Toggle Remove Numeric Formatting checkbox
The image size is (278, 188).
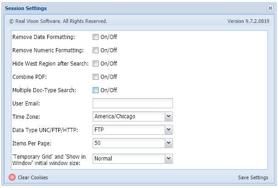tap(96, 50)
